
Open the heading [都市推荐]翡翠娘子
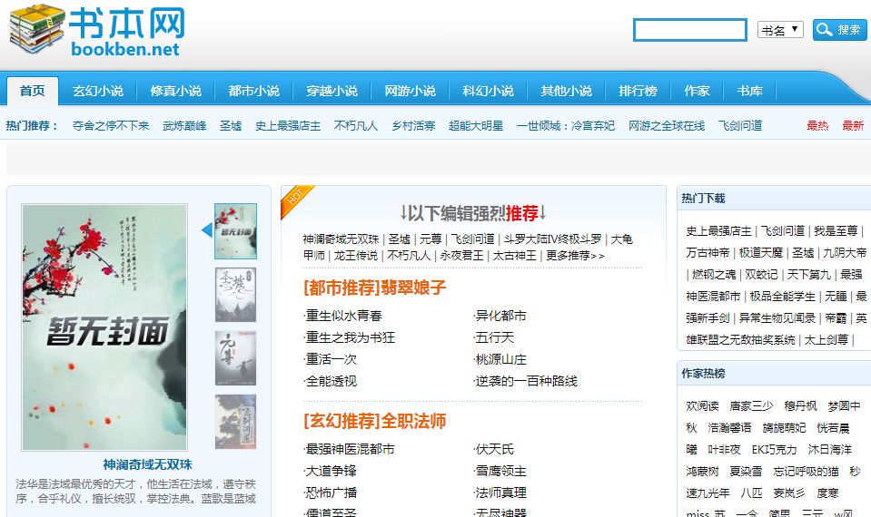click(375, 288)
